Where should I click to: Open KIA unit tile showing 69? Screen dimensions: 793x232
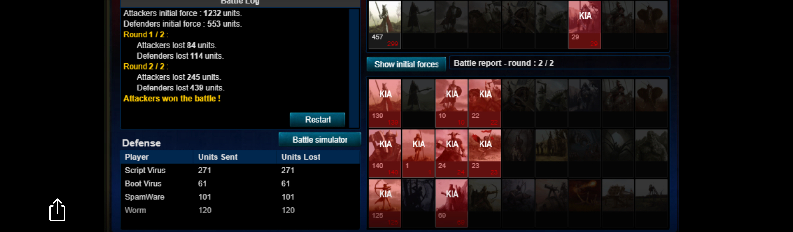pyautogui.click(x=452, y=203)
